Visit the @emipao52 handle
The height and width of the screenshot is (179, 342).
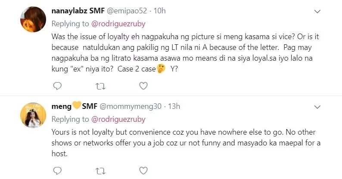coord(127,11)
